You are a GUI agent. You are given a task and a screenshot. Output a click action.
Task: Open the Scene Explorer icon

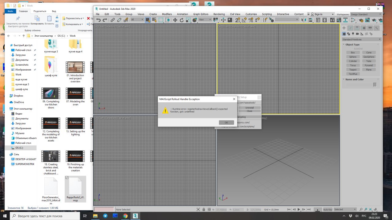click(318, 20)
